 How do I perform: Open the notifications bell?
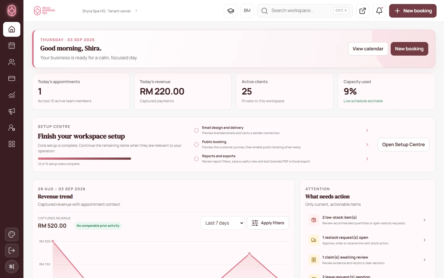coord(379,11)
